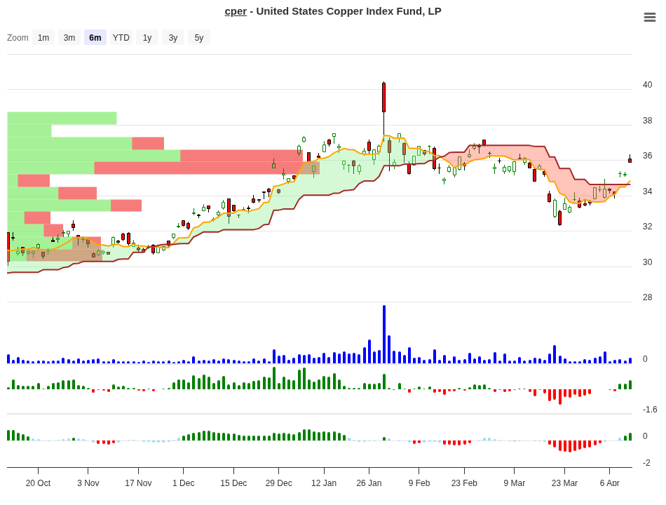The width and height of the screenshot is (666, 505).
Task: Click the top green volume profile bar
Action: tap(62, 118)
